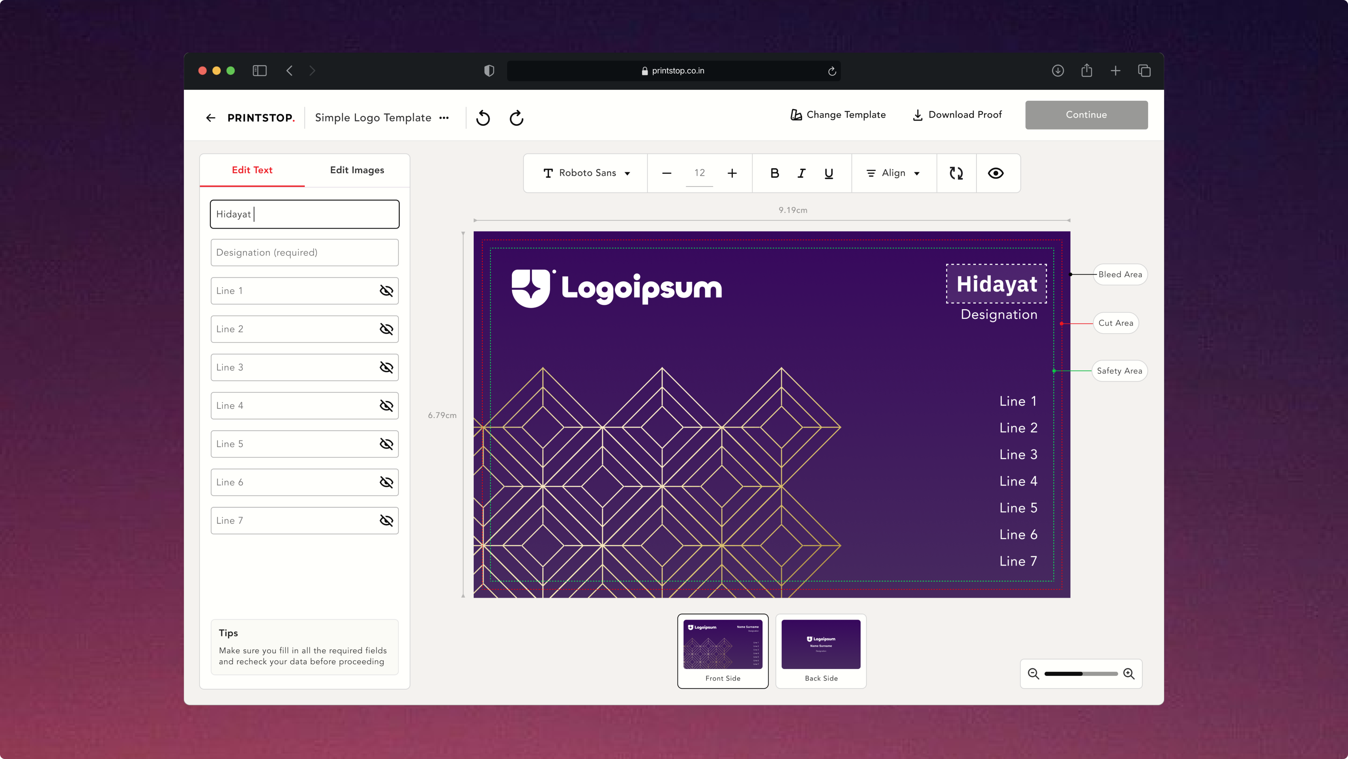Image resolution: width=1348 pixels, height=759 pixels.
Task: Zoom in the canvas with magnifier plus
Action: click(x=1129, y=674)
